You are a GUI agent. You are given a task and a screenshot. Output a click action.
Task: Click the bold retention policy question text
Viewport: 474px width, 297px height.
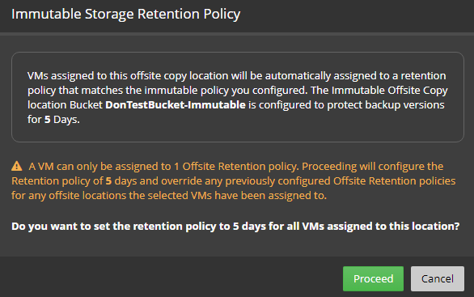(235, 227)
